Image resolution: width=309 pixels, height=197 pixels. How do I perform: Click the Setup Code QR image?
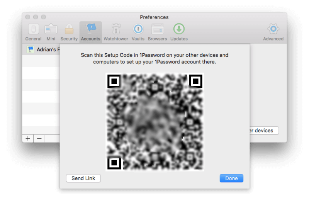(155, 122)
